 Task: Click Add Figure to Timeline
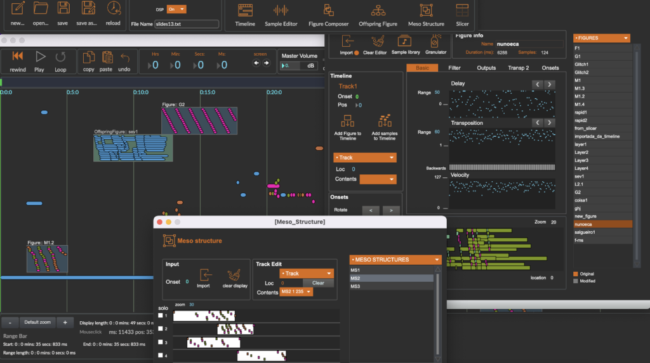pyautogui.click(x=347, y=121)
